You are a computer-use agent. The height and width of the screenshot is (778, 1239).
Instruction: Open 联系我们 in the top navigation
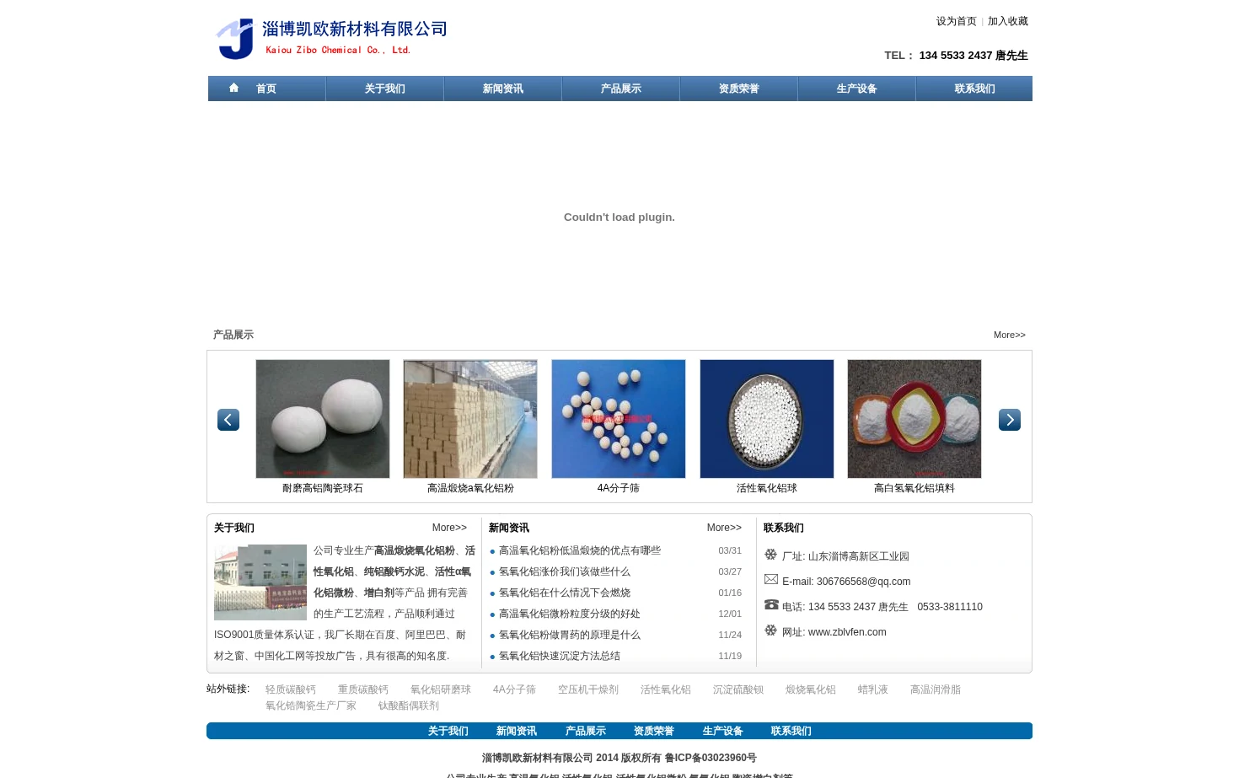pyautogui.click(x=974, y=89)
